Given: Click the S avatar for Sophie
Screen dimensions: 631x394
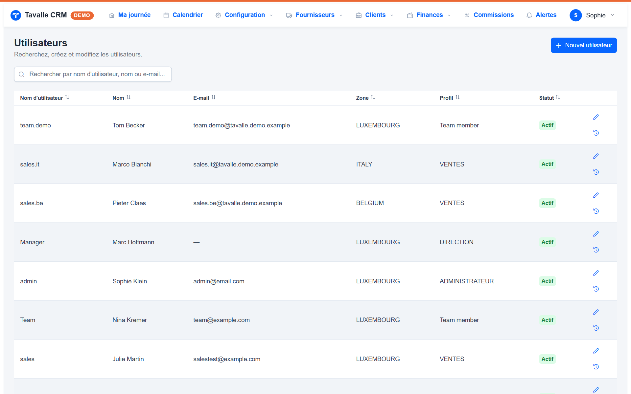Looking at the screenshot, I should pyautogui.click(x=575, y=15).
